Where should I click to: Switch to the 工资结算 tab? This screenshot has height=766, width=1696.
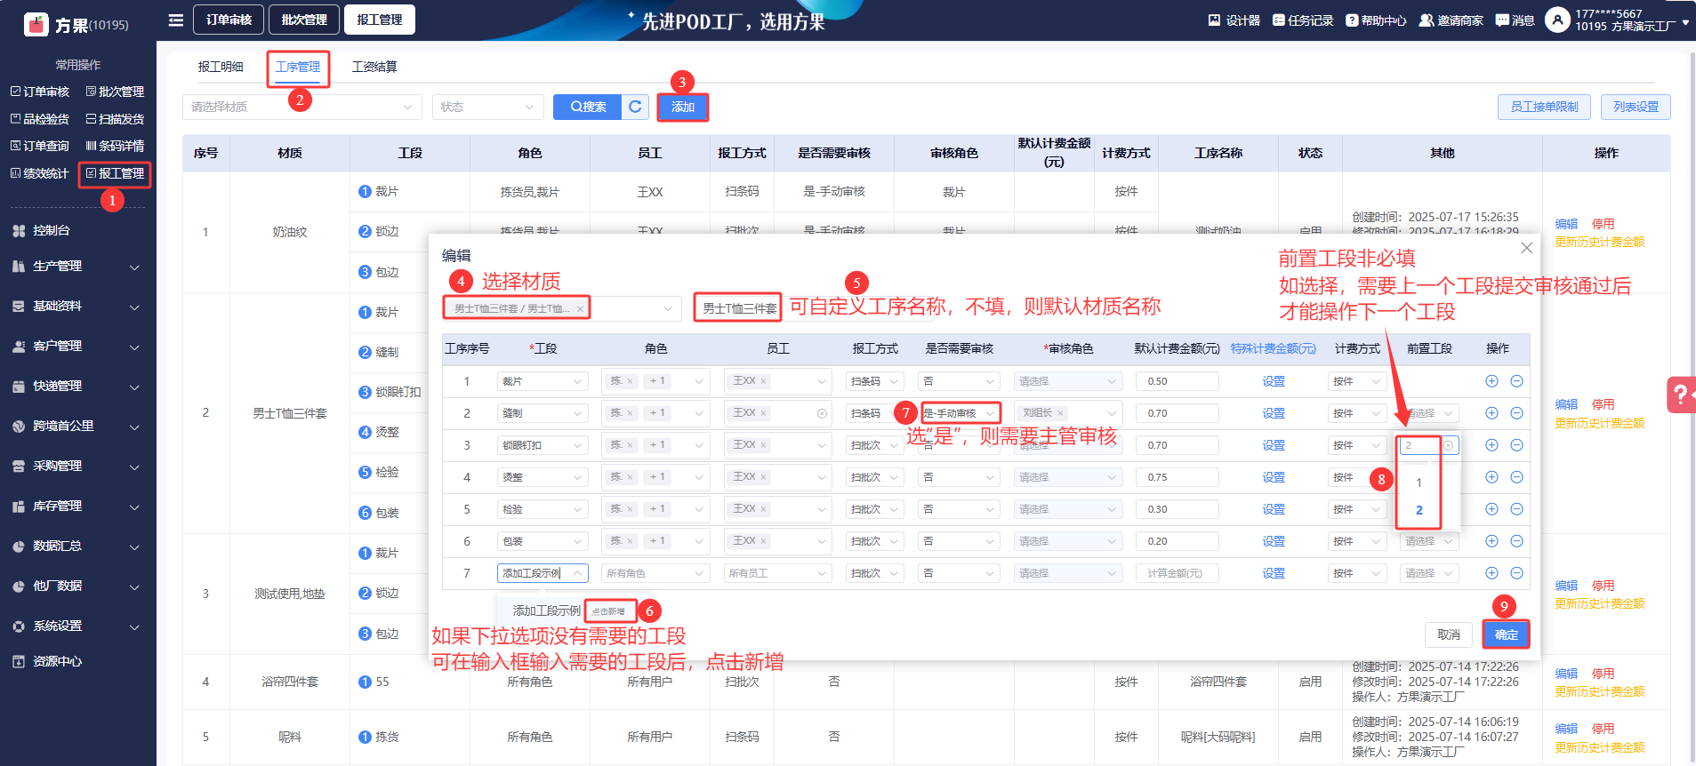click(374, 67)
